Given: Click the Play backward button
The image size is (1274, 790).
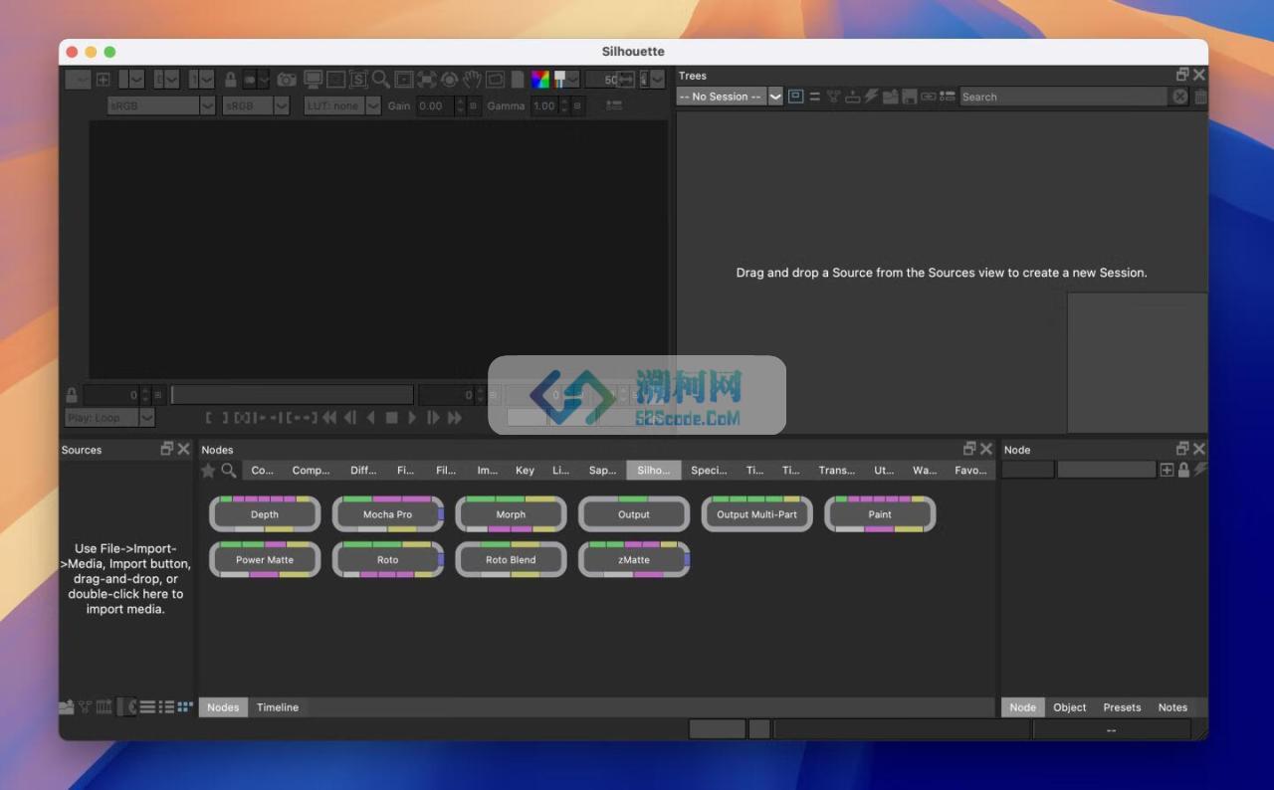Looking at the screenshot, I should [x=370, y=418].
